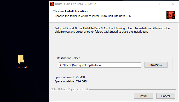
Task: Select the Tutorial folder name label
Action: point(21,67)
